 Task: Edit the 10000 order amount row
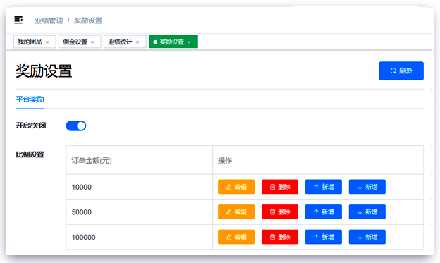236,187
